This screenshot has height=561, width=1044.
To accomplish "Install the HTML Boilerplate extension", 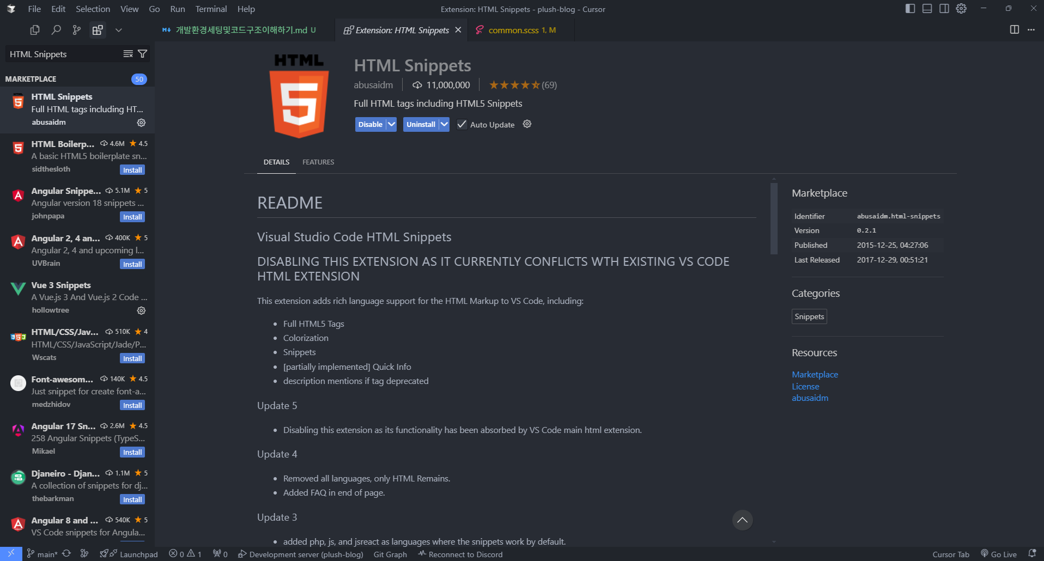I will (132, 170).
